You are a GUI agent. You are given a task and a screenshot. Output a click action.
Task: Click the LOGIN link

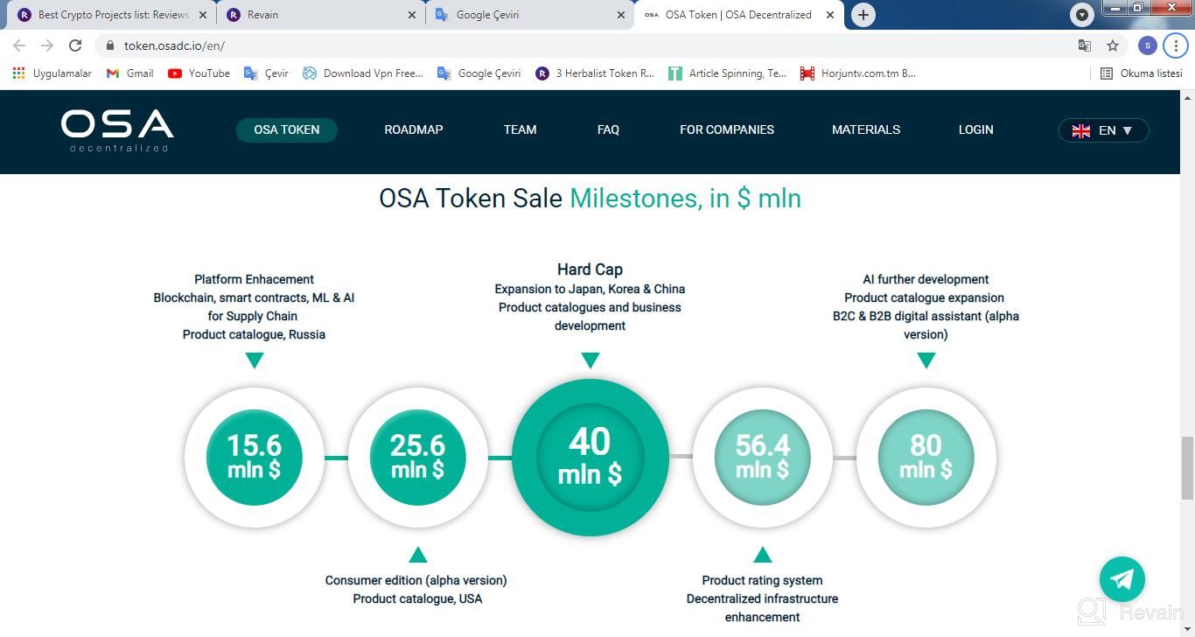pos(976,129)
